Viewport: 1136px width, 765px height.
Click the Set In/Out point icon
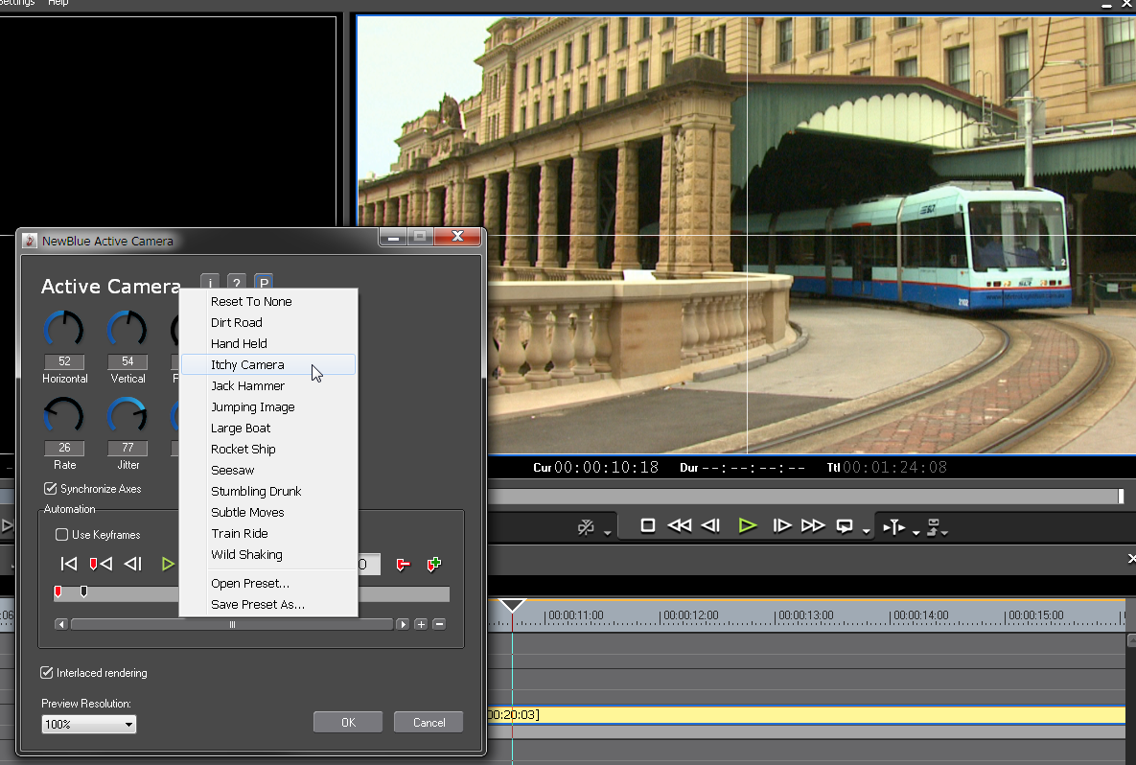tap(894, 526)
